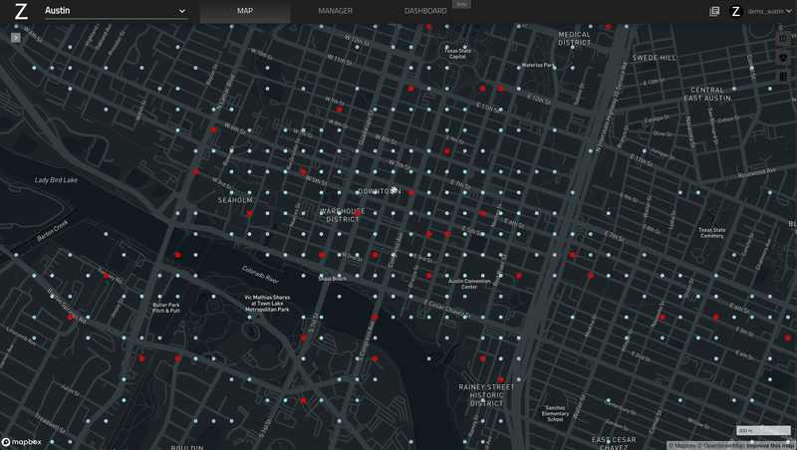Image resolution: width=797 pixels, height=450 pixels.
Task: Click the DOWNTOWN label
Action: [x=380, y=191]
